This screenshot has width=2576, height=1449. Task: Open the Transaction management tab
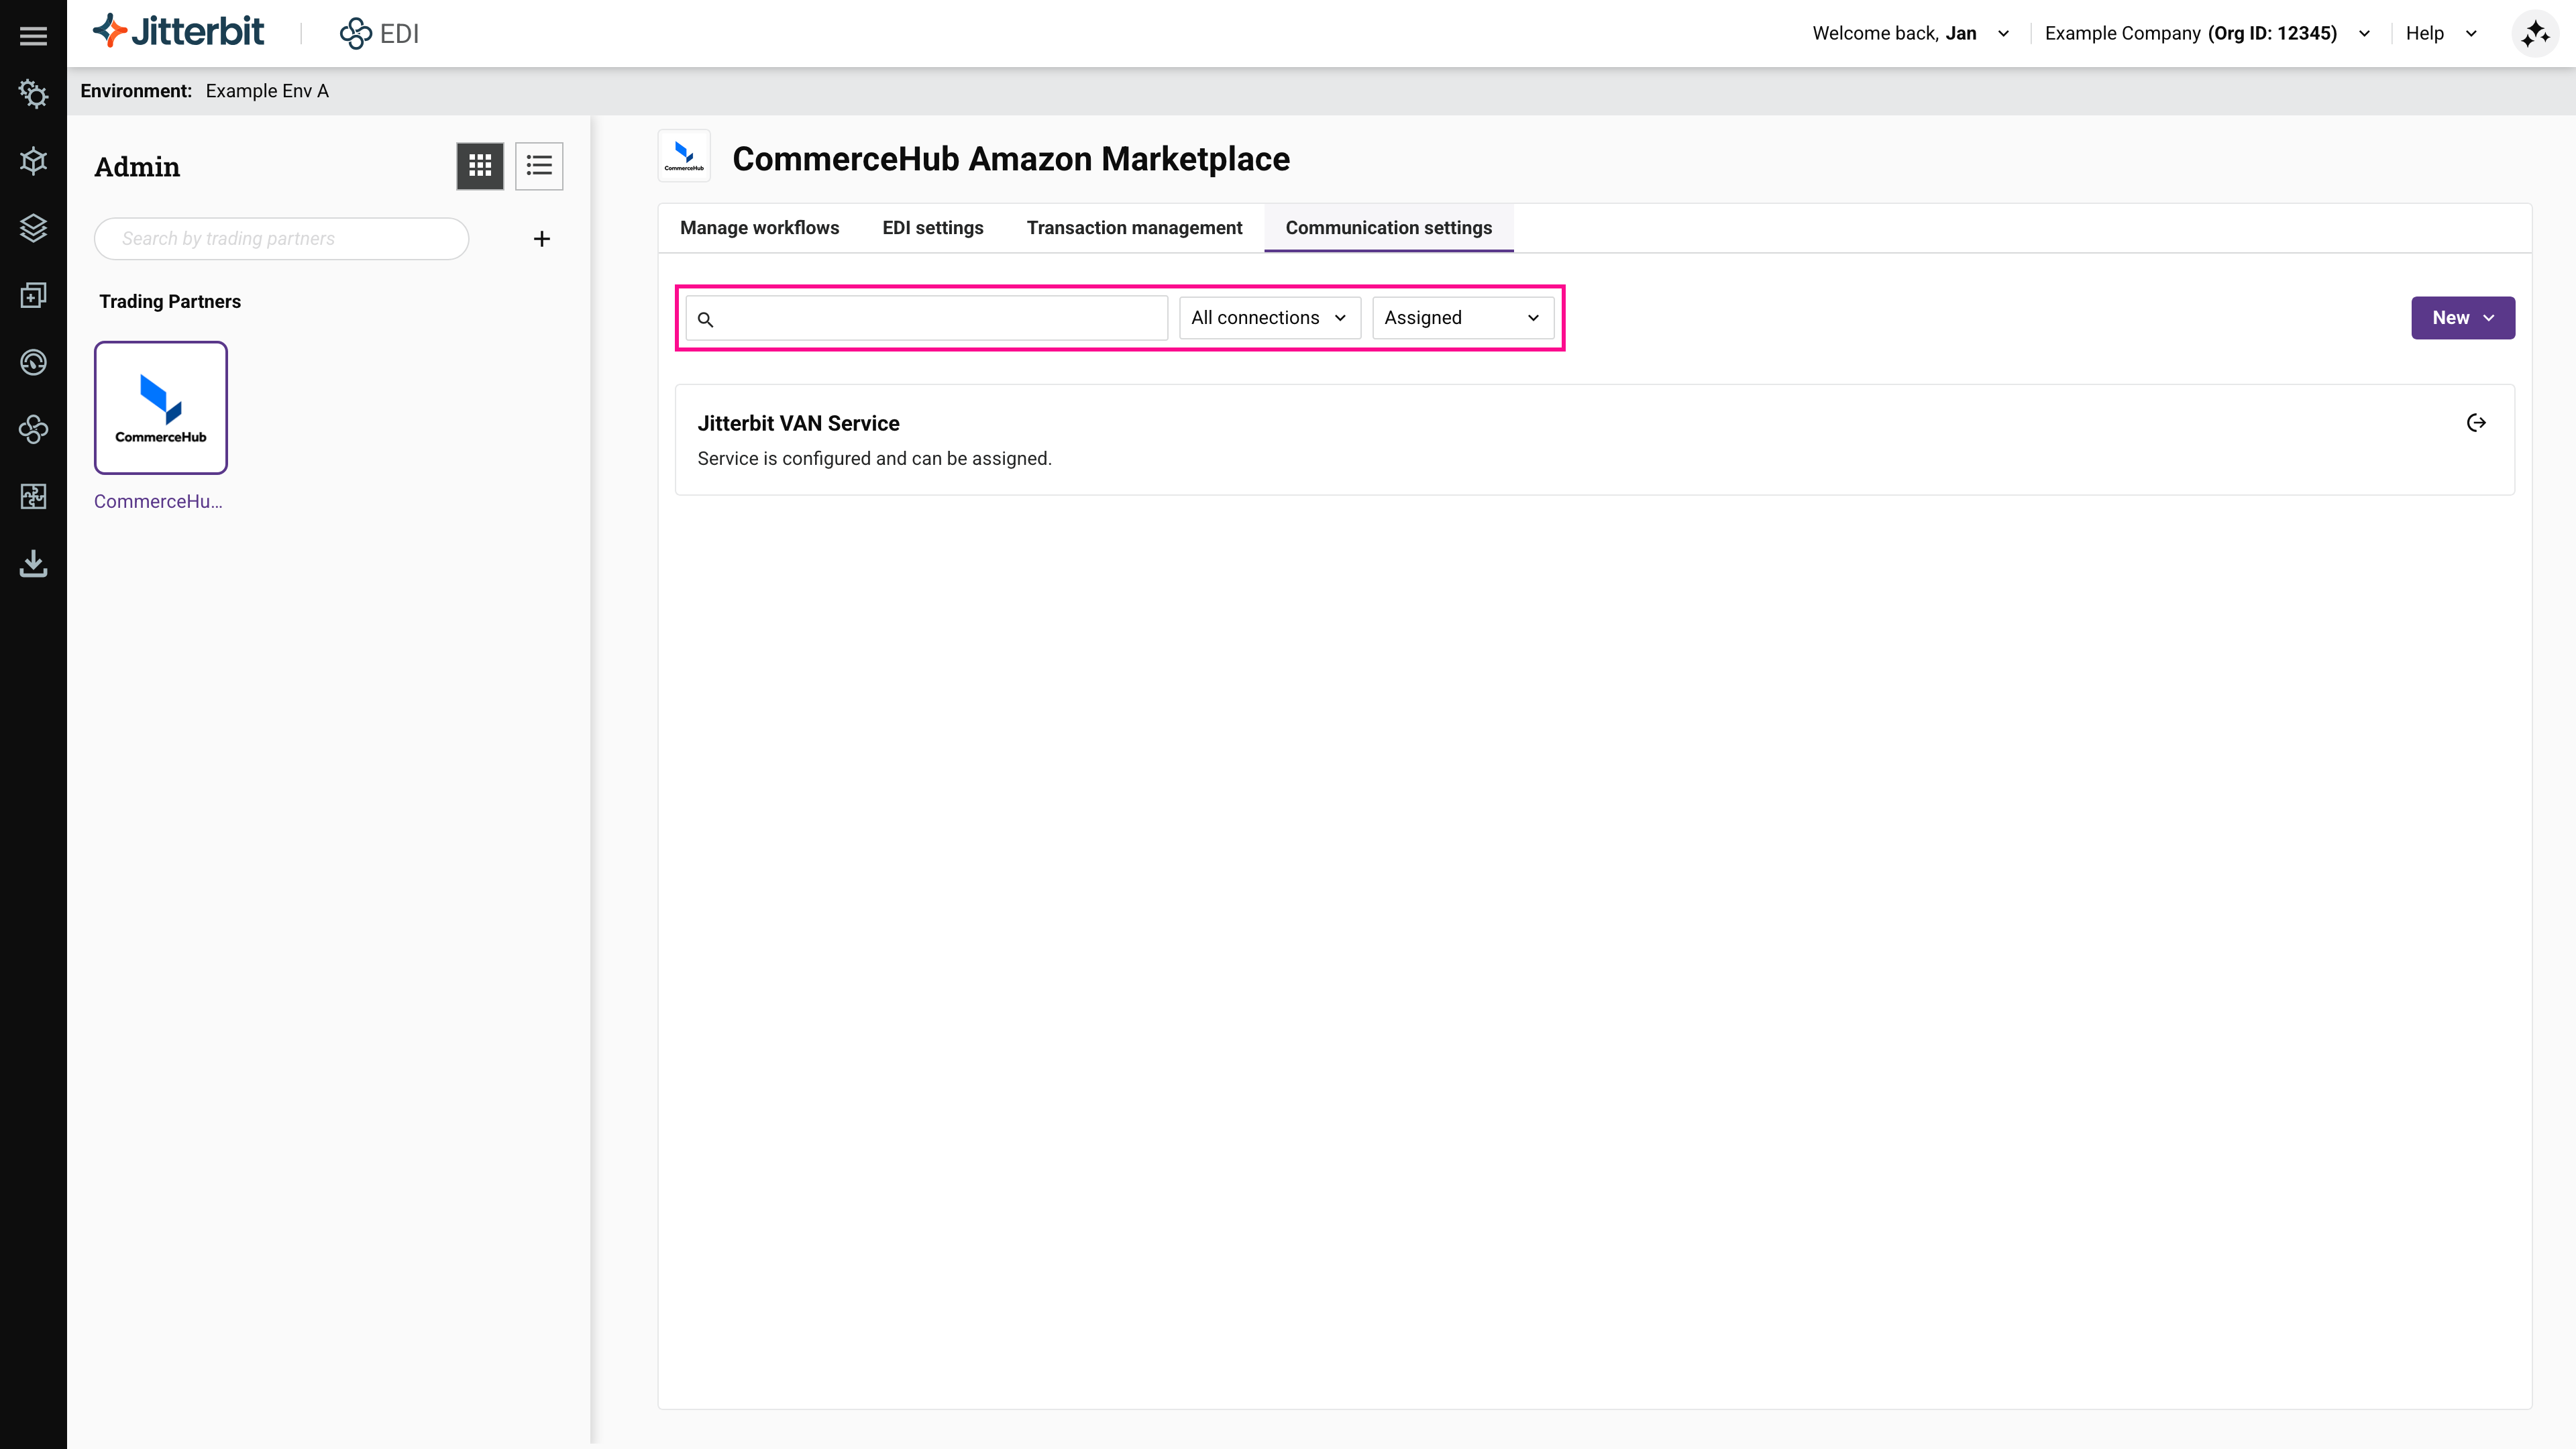(x=1134, y=228)
